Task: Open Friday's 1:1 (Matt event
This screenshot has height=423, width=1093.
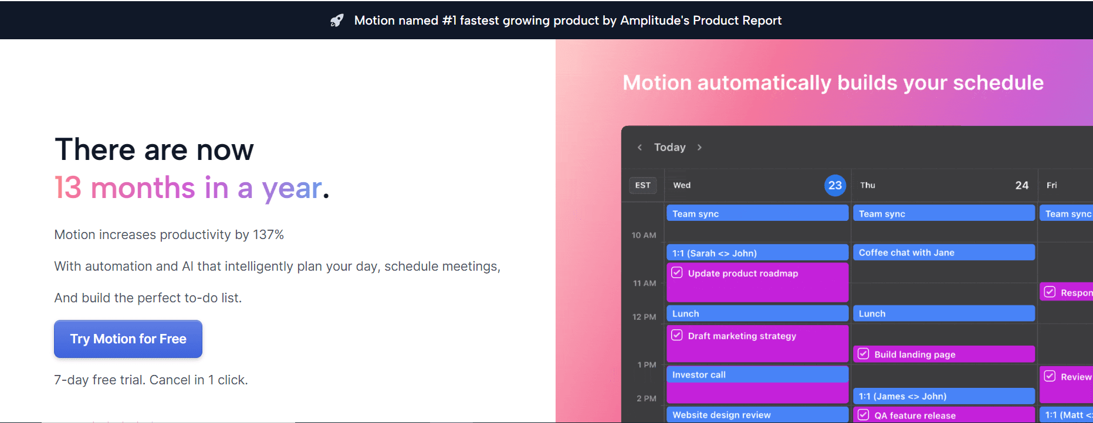Action: [1066, 415]
